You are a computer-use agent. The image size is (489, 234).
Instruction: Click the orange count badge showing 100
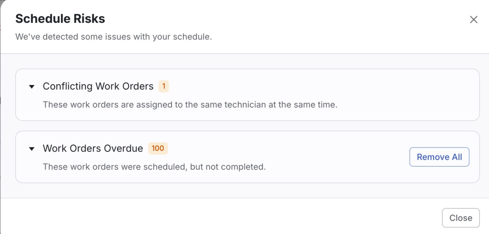pos(158,149)
